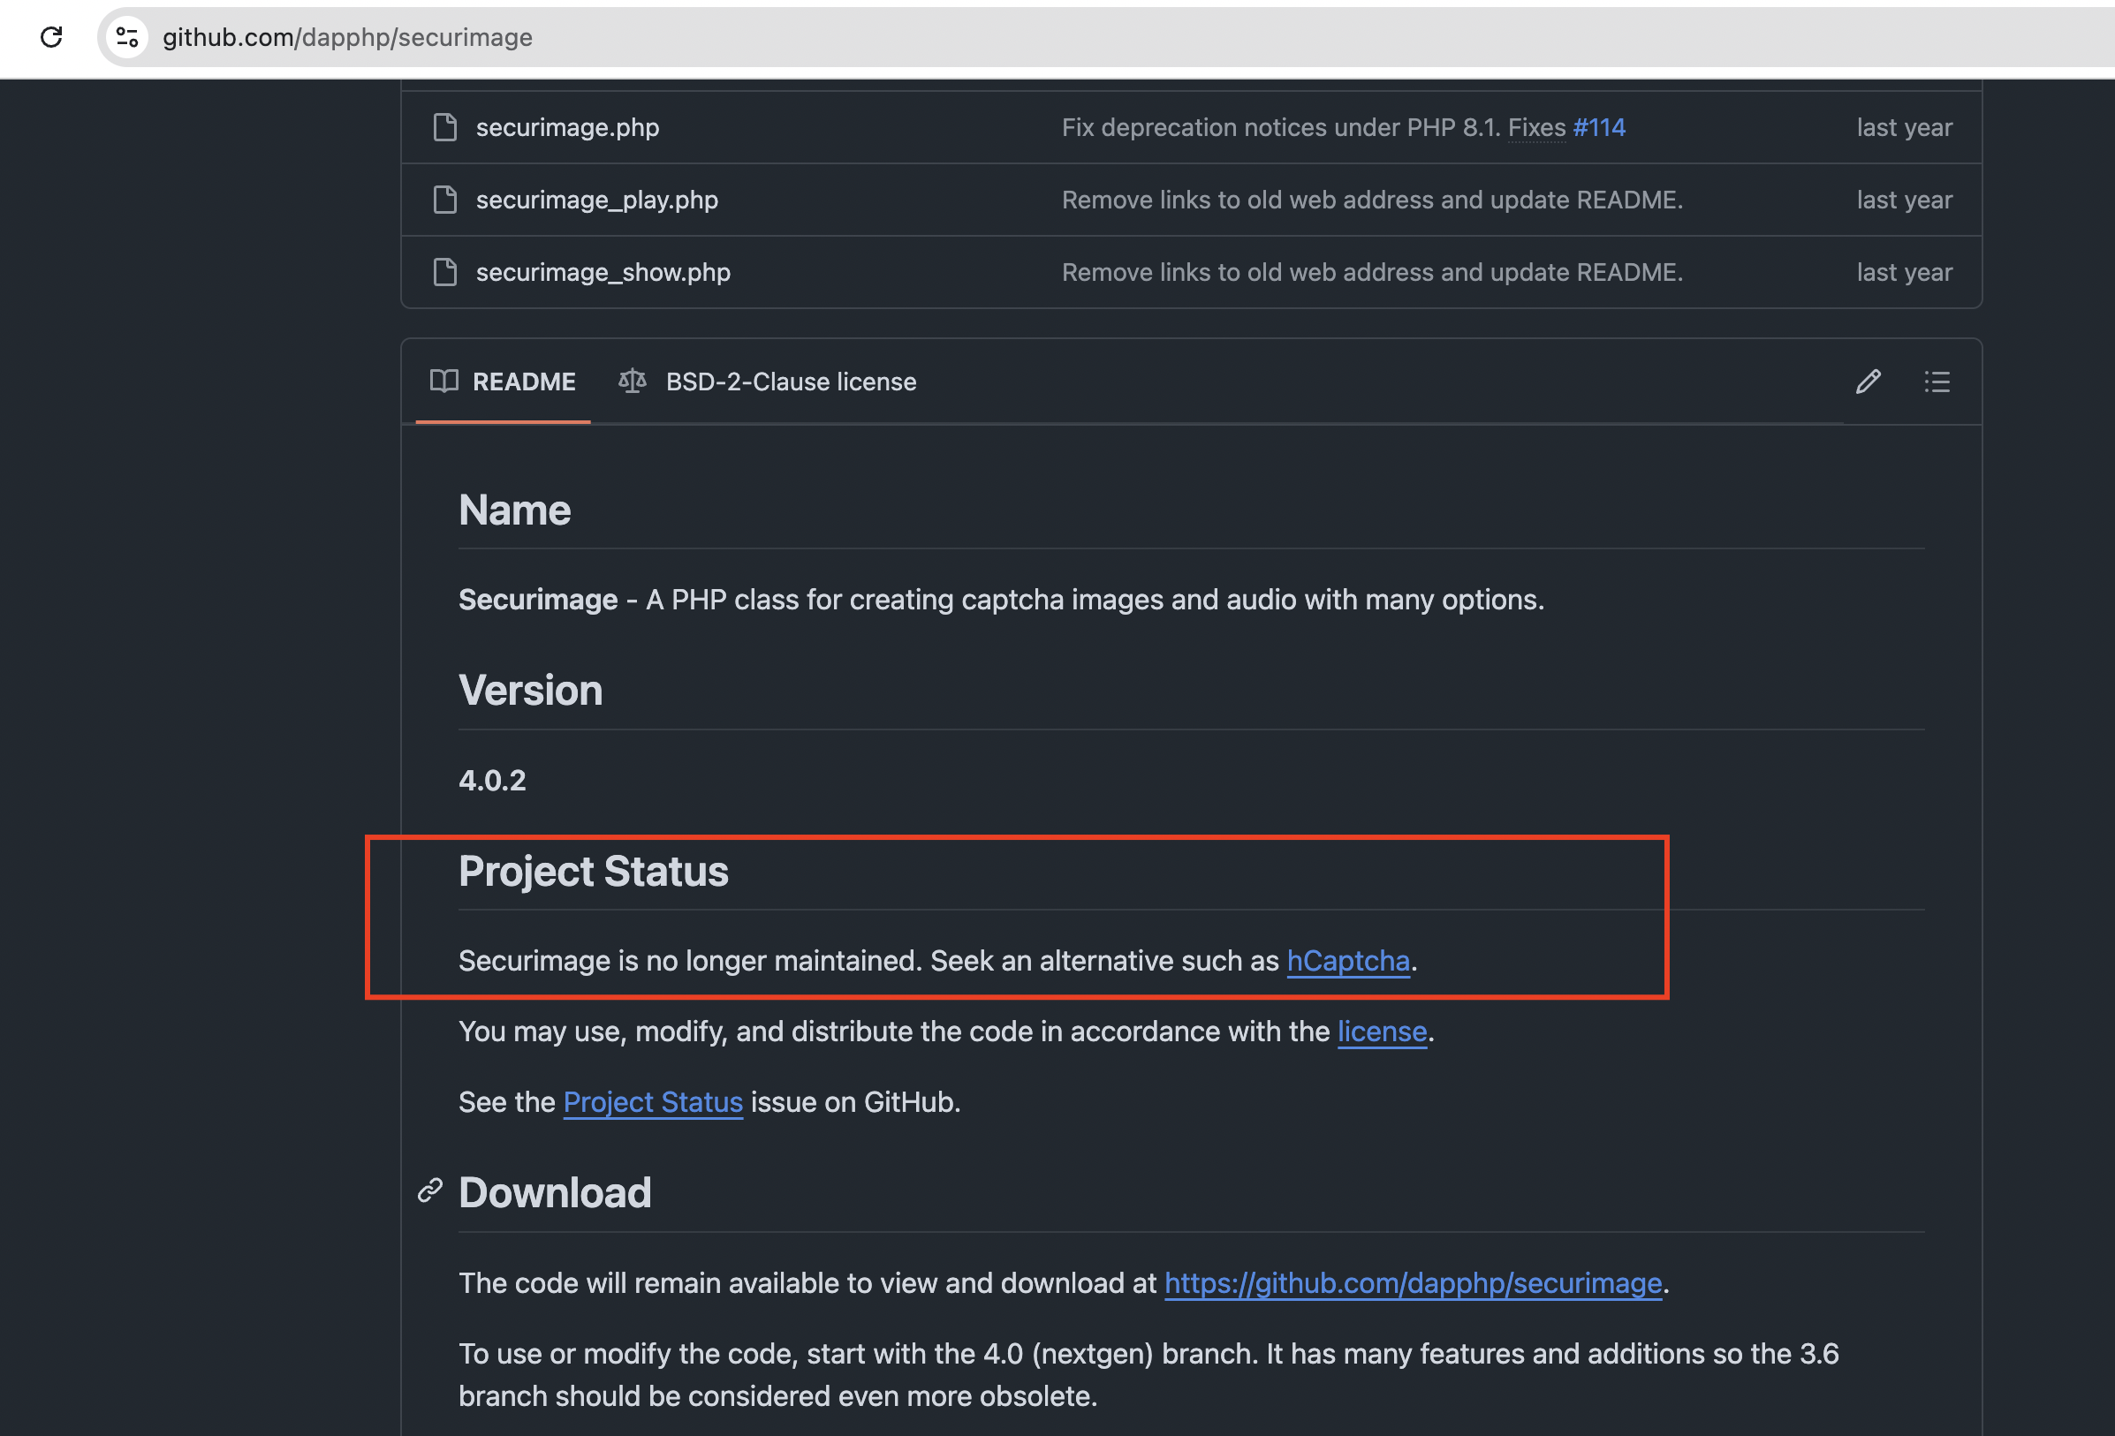Open securimage_play.php file
Viewport: 2115px width, 1436px height.
pos(597,200)
